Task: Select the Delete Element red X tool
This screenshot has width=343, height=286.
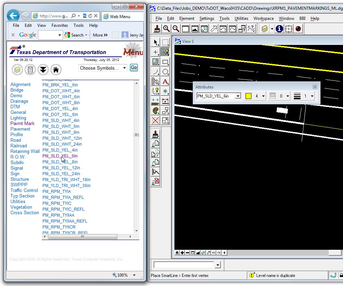Action: coord(156,120)
